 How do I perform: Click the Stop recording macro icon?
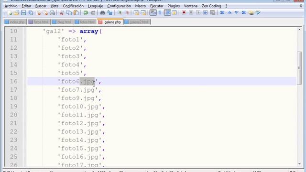tap(191, 13)
